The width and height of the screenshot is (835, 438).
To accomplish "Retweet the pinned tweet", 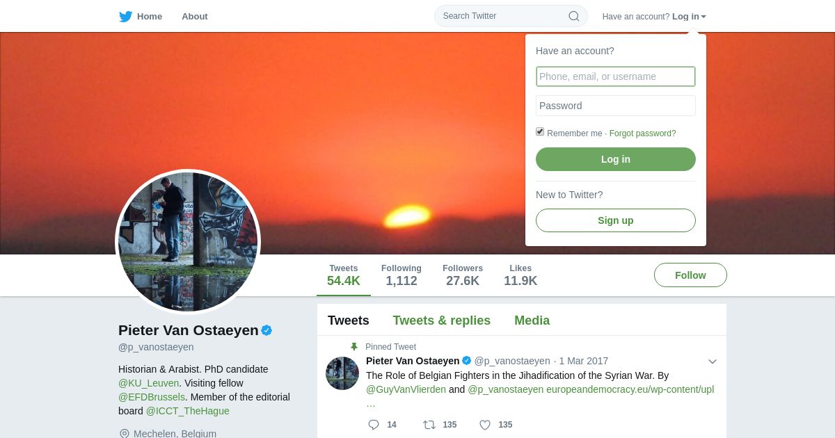I will (429, 425).
